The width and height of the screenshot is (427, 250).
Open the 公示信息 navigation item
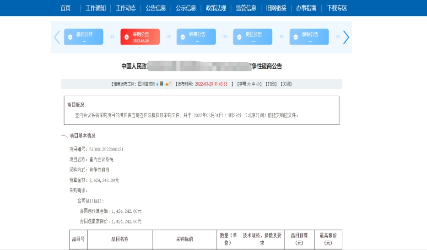(x=186, y=8)
